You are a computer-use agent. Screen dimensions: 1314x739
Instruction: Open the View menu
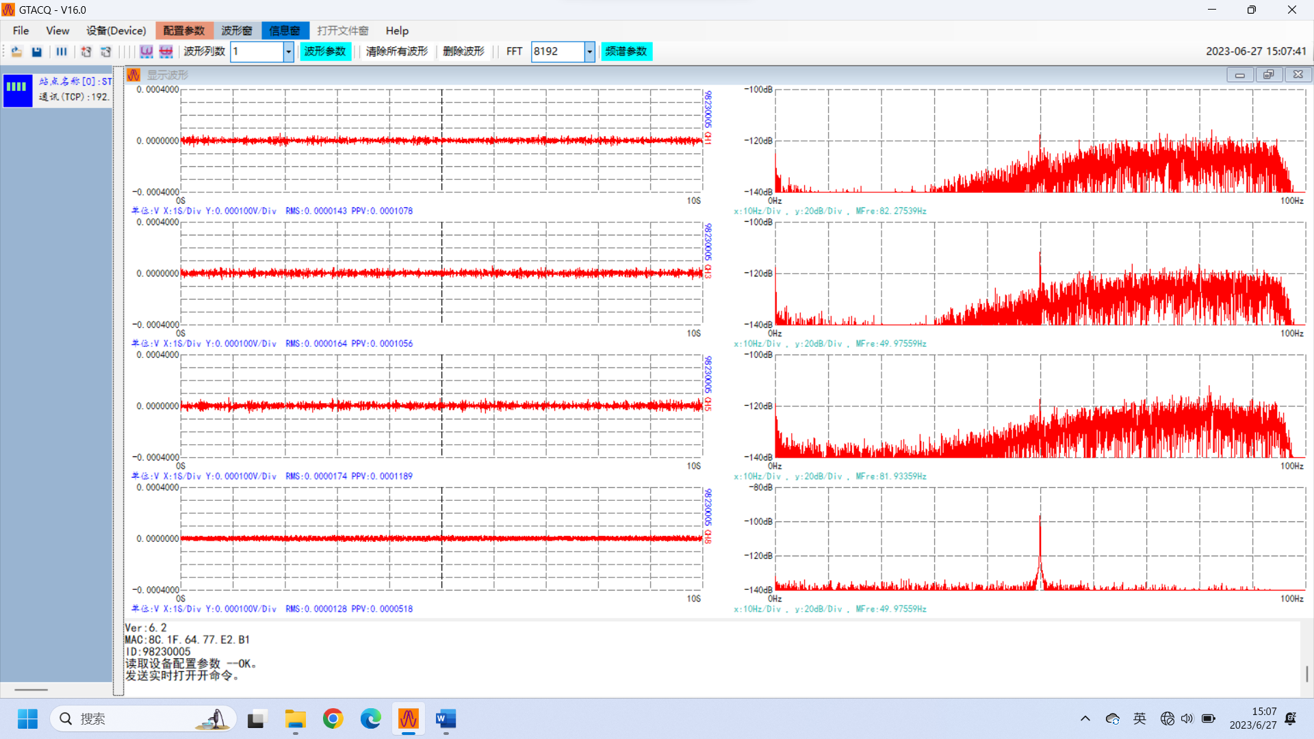click(57, 31)
